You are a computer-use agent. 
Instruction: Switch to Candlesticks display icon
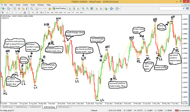(x=74, y=8)
